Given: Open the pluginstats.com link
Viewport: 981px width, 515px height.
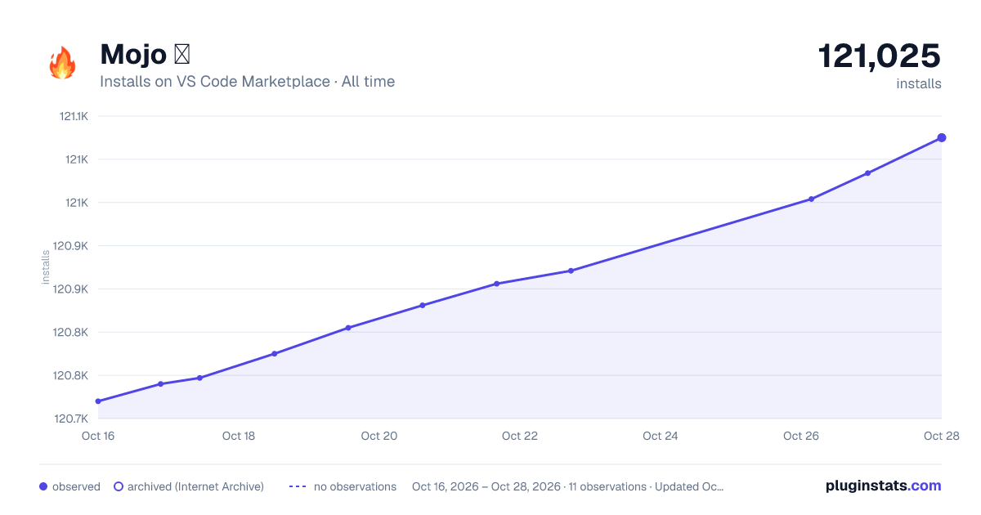Looking at the screenshot, I should click(x=883, y=486).
